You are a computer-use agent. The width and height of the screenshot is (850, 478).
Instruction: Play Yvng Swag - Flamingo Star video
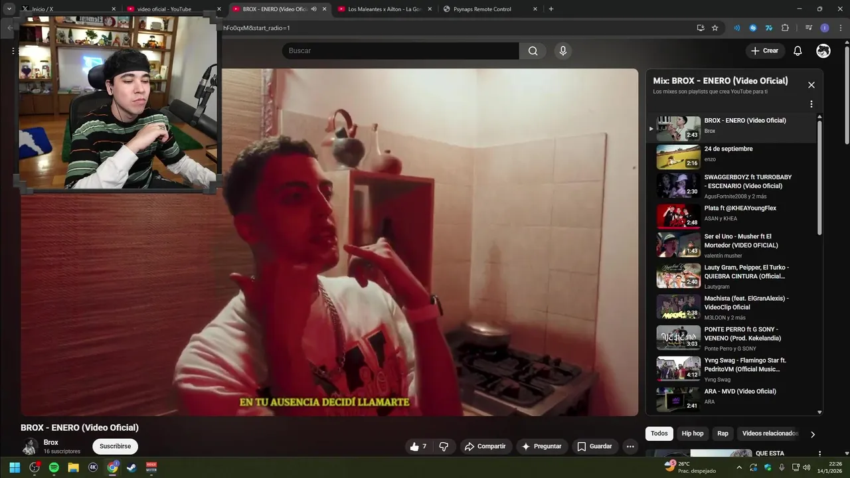(732, 369)
